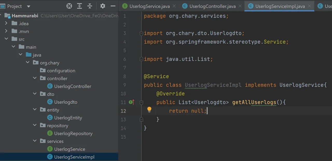332x161 pixels.
Task: Collapse the org.chary package
Action: pos(28,63)
